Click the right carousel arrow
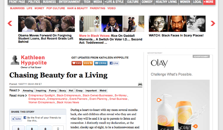 213,23
